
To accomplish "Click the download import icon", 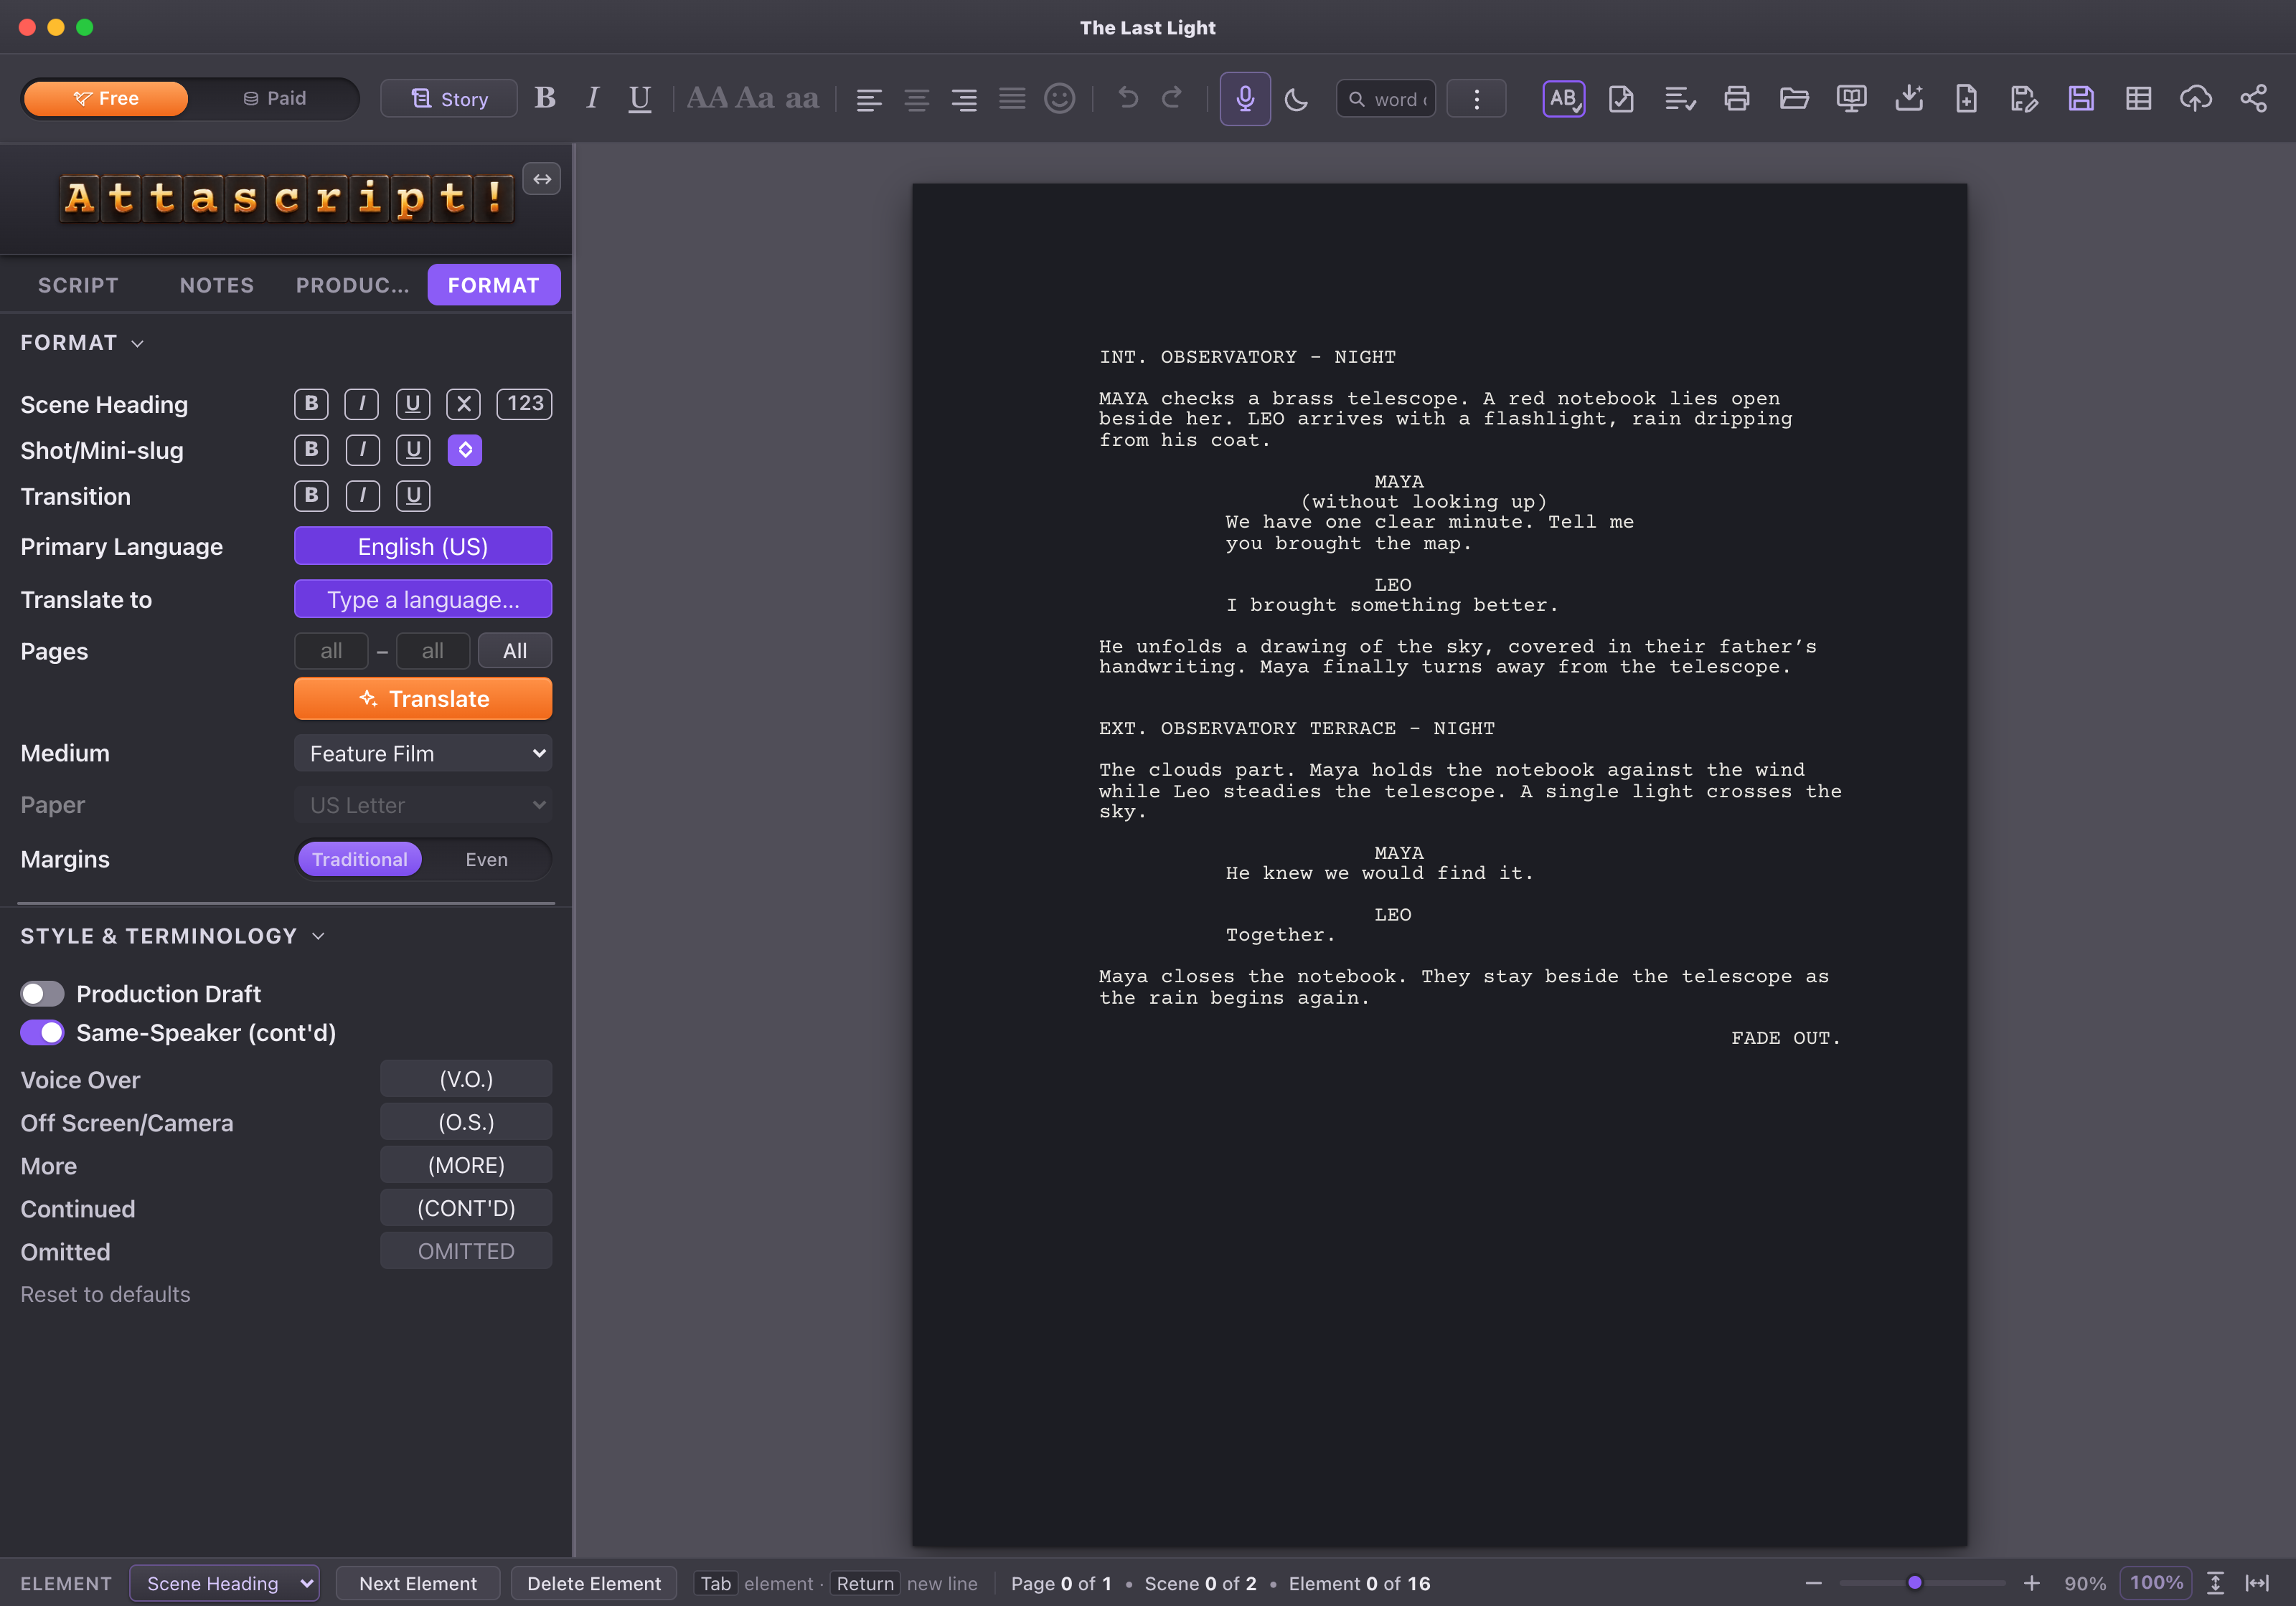I will [1909, 98].
